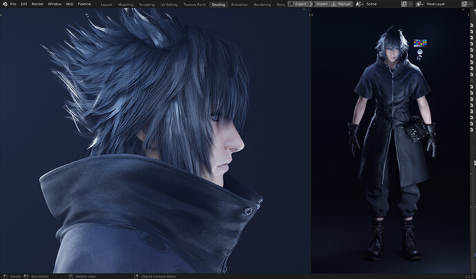This screenshot has height=279, width=476.
Task: Click the color checker chart in right viewport
Action: coord(420,43)
